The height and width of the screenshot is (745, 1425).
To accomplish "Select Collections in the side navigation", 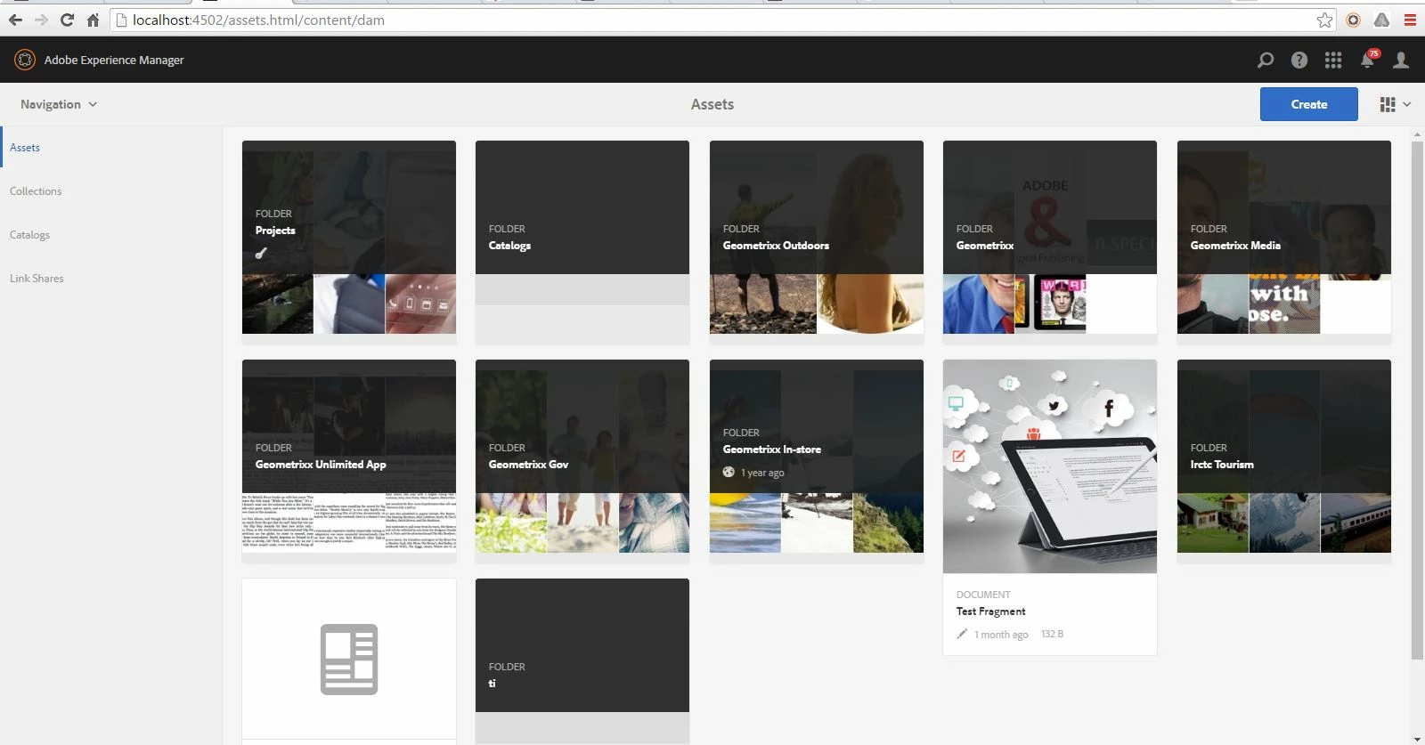I will tap(36, 191).
